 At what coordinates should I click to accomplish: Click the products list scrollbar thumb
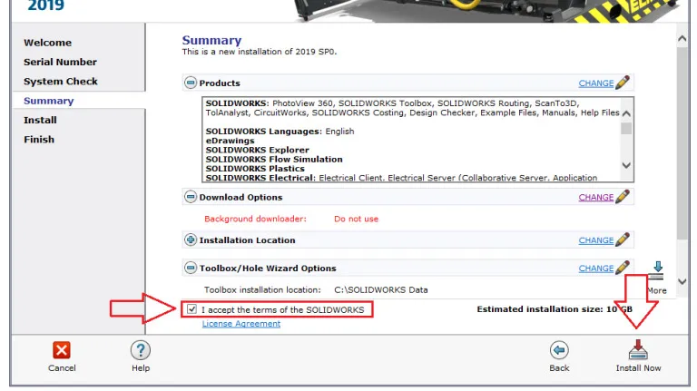point(626,128)
